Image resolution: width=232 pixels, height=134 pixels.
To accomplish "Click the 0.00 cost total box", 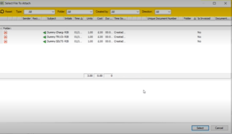I will click(99, 76).
